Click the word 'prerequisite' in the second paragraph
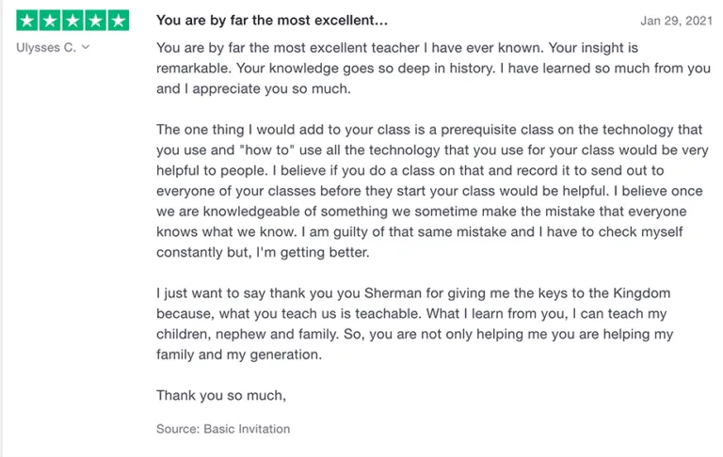Screen dimensions: 723x457 point(478,130)
